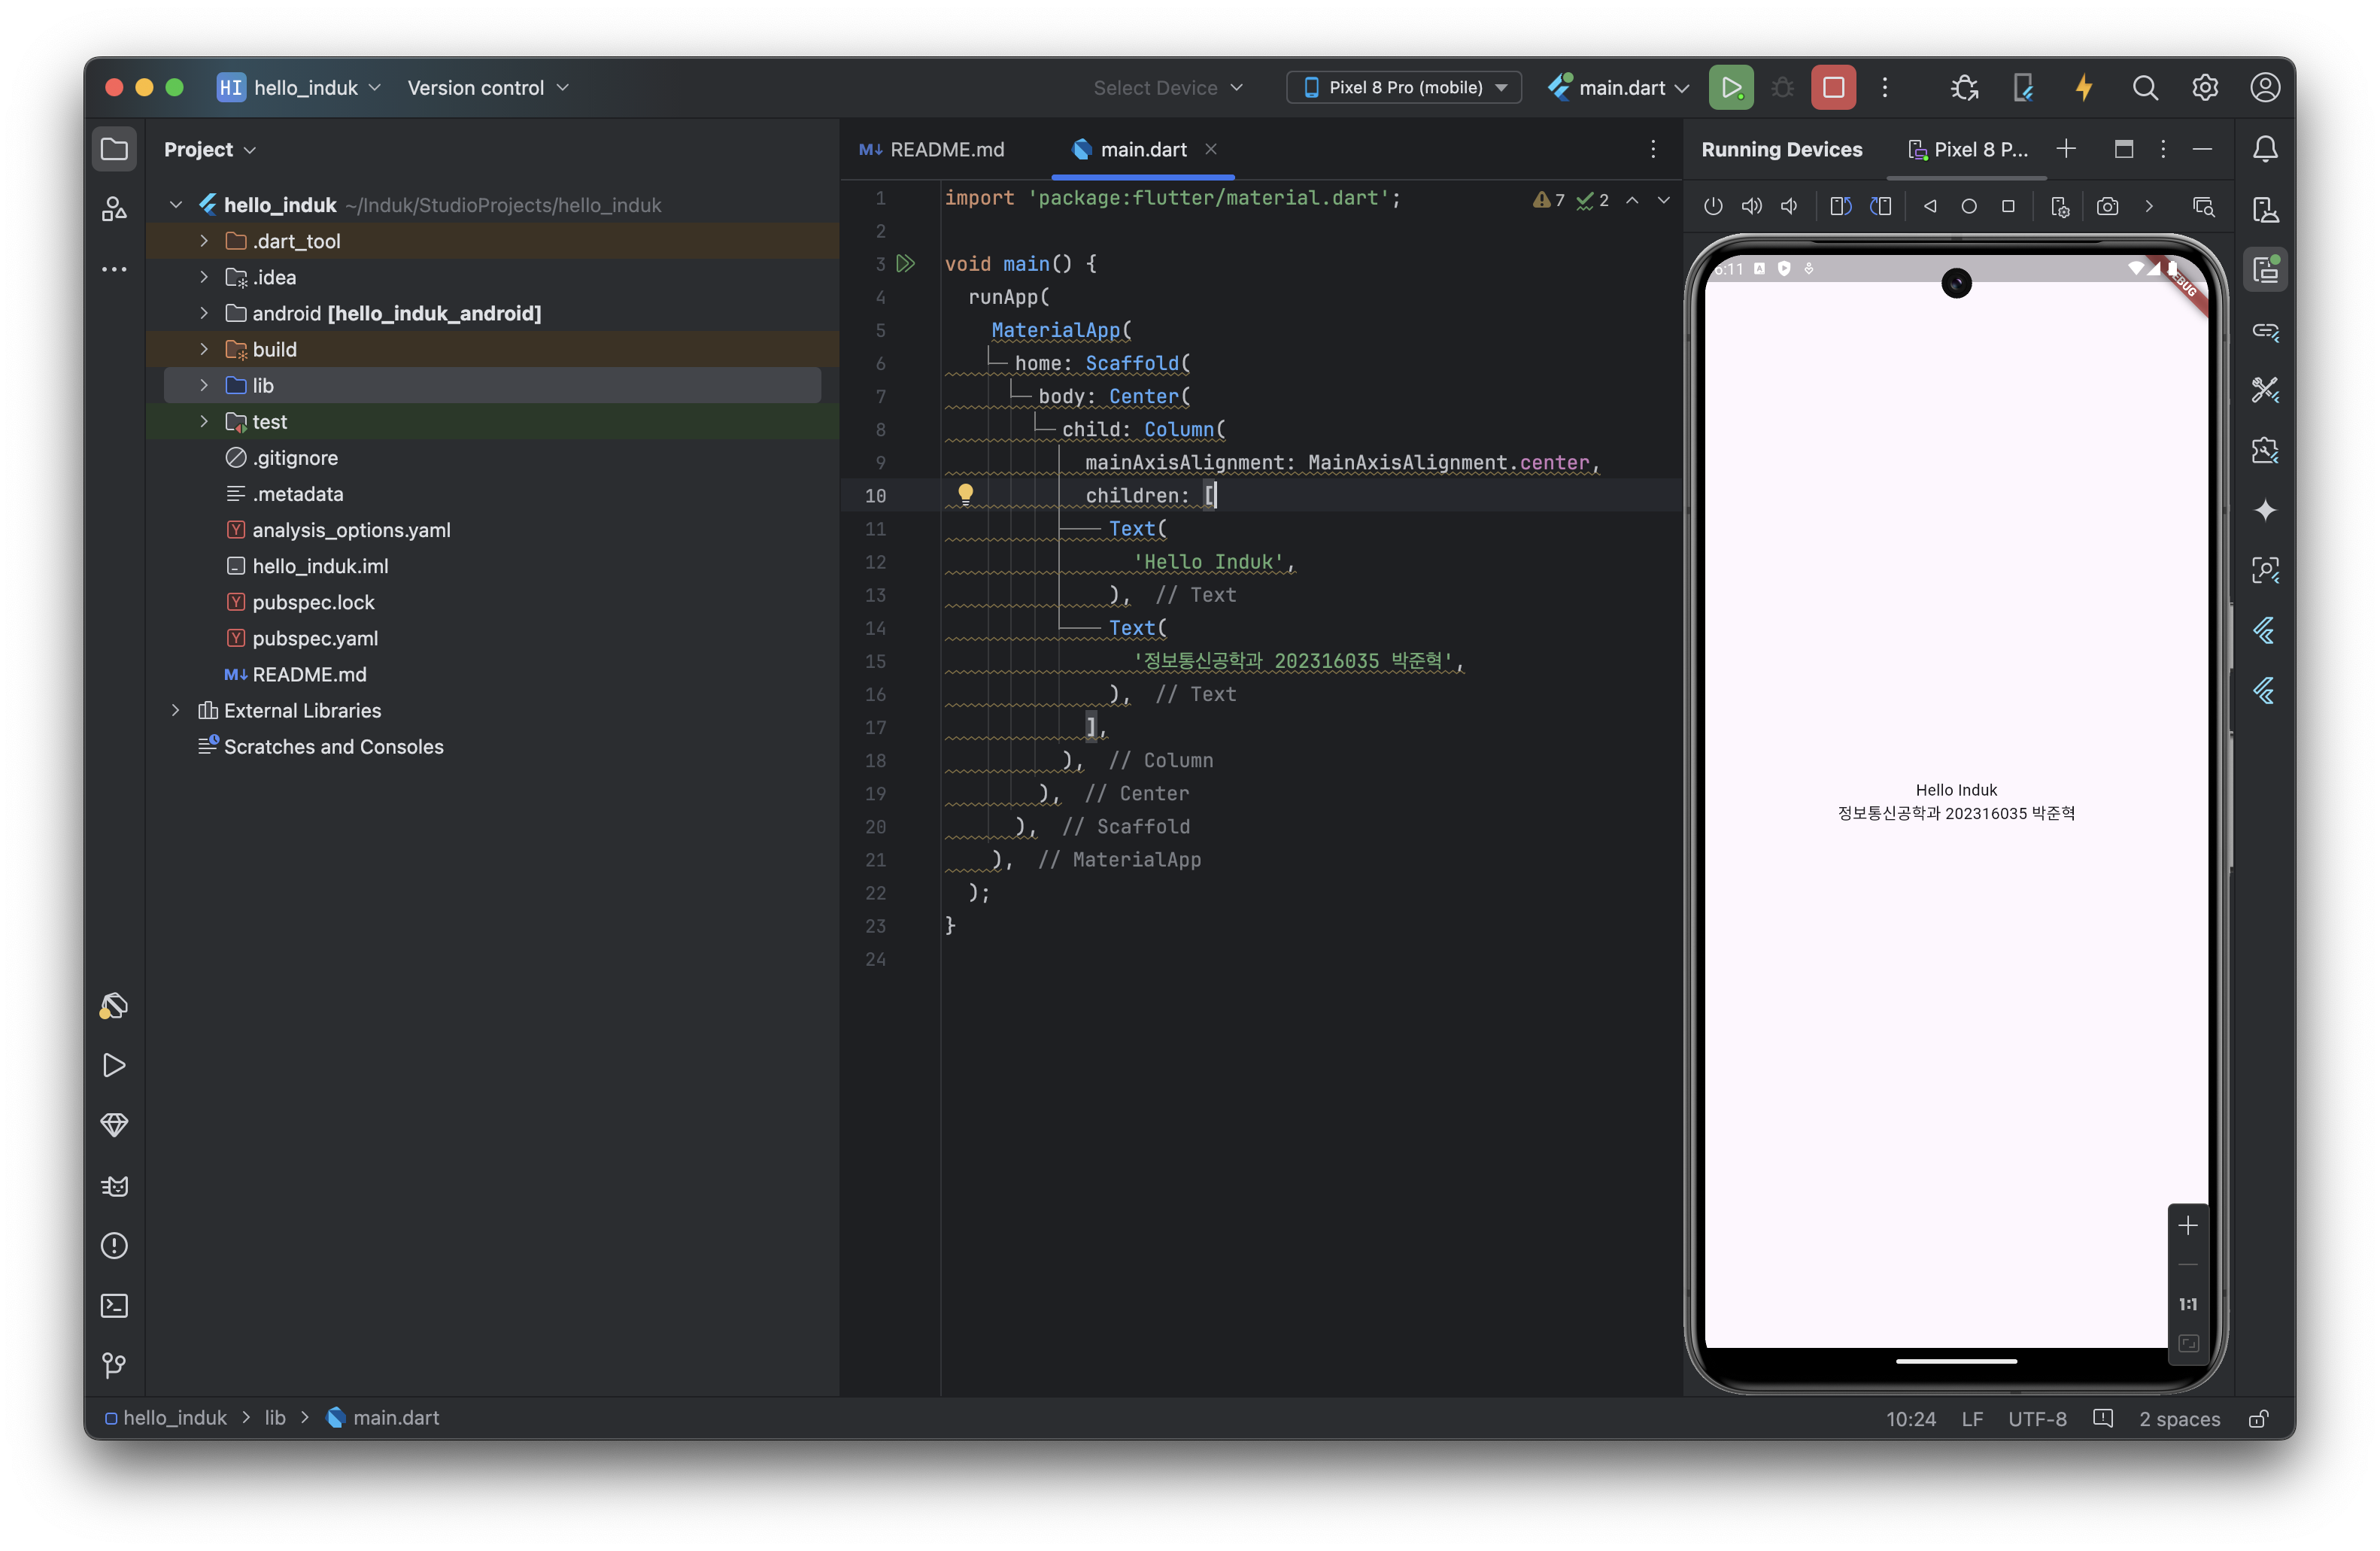This screenshot has height=1551, width=2380.
Task: Stop the running app
Action: click(1833, 88)
